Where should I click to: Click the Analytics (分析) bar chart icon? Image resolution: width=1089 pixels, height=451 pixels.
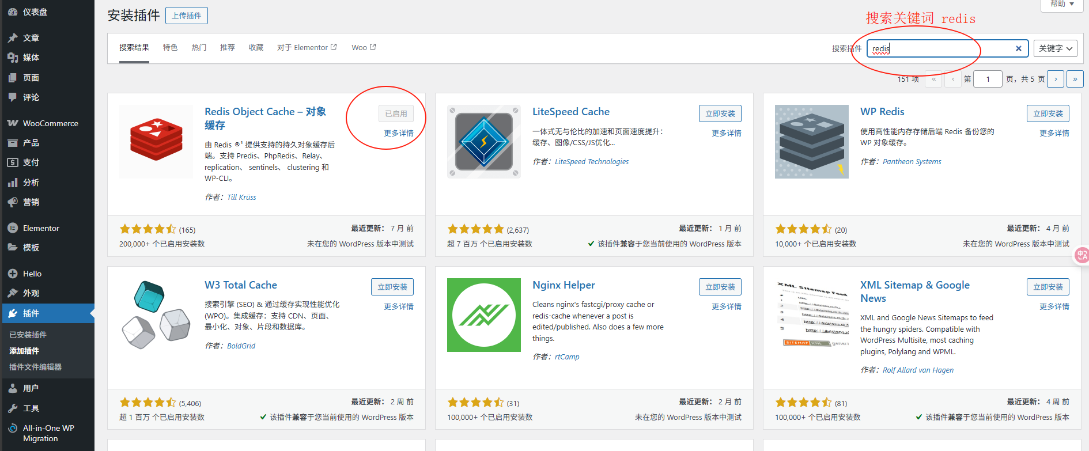(x=13, y=183)
